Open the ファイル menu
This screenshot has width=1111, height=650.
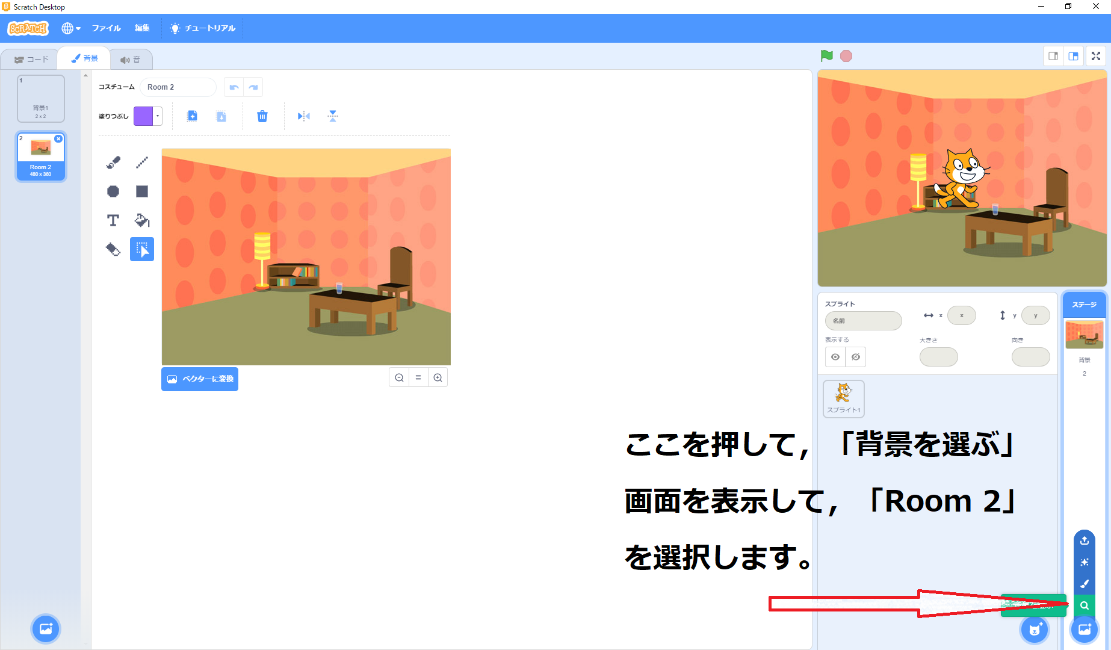pos(106,28)
